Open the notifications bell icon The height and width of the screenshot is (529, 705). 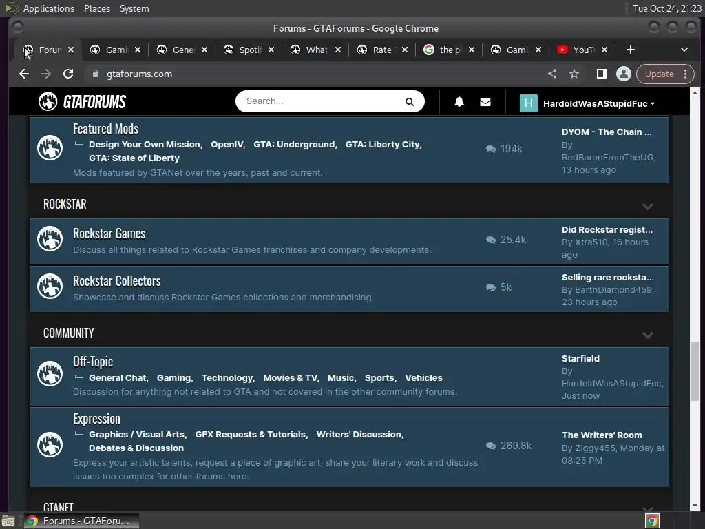coord(459,102)
